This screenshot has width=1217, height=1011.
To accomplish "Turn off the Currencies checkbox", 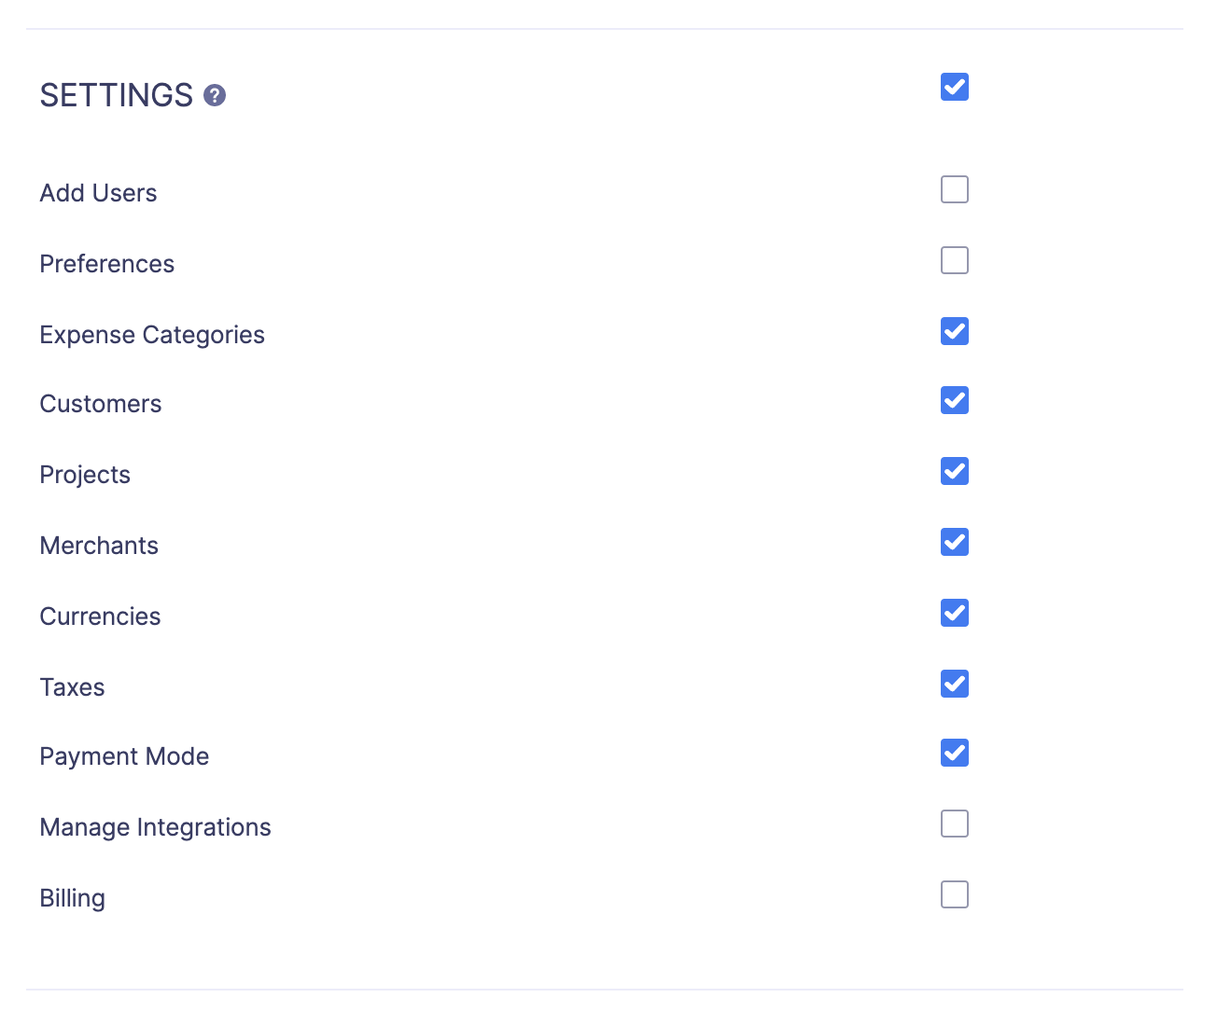I will (954, 613).
